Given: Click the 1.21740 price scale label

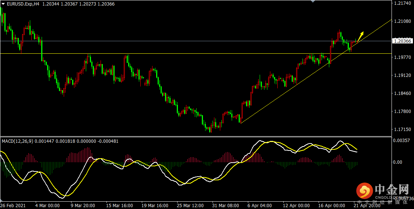Looking at the screenshot, I should 403,3.
